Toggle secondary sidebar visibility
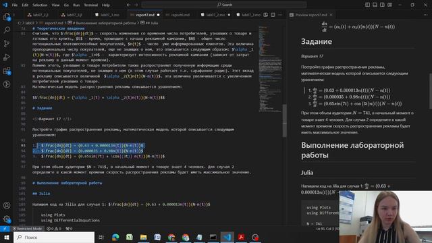Viewport: 432px width, 243px height. point(382,5)
